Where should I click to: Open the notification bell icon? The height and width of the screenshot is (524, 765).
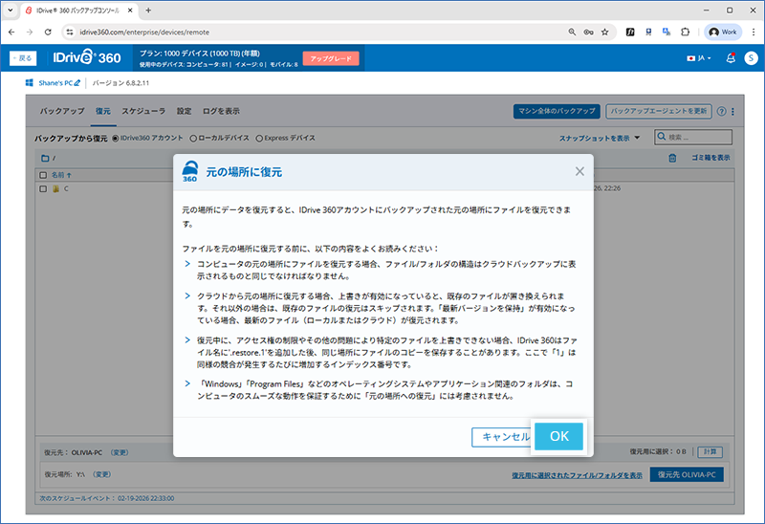point(731,58)
